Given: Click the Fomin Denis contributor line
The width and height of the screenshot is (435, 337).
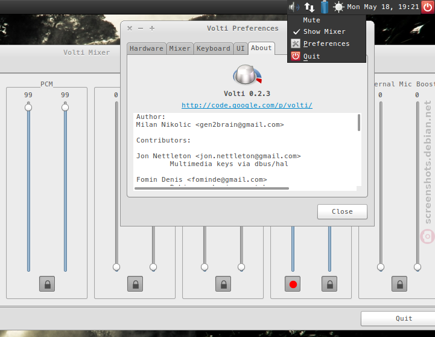Looking at the screenshot, I should point(202,179).
